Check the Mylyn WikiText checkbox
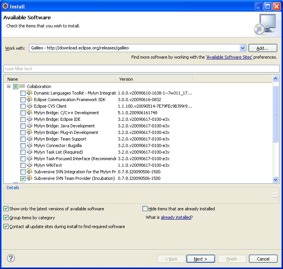The width and height of the screenshot is (283, 269). 23,165
